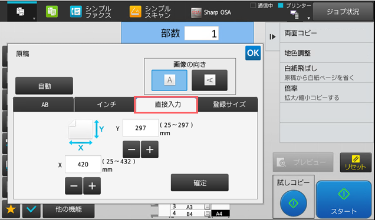375x220 pixels.
Task: Confirm size with 確定 button
Action: click(x=200, y=182)
